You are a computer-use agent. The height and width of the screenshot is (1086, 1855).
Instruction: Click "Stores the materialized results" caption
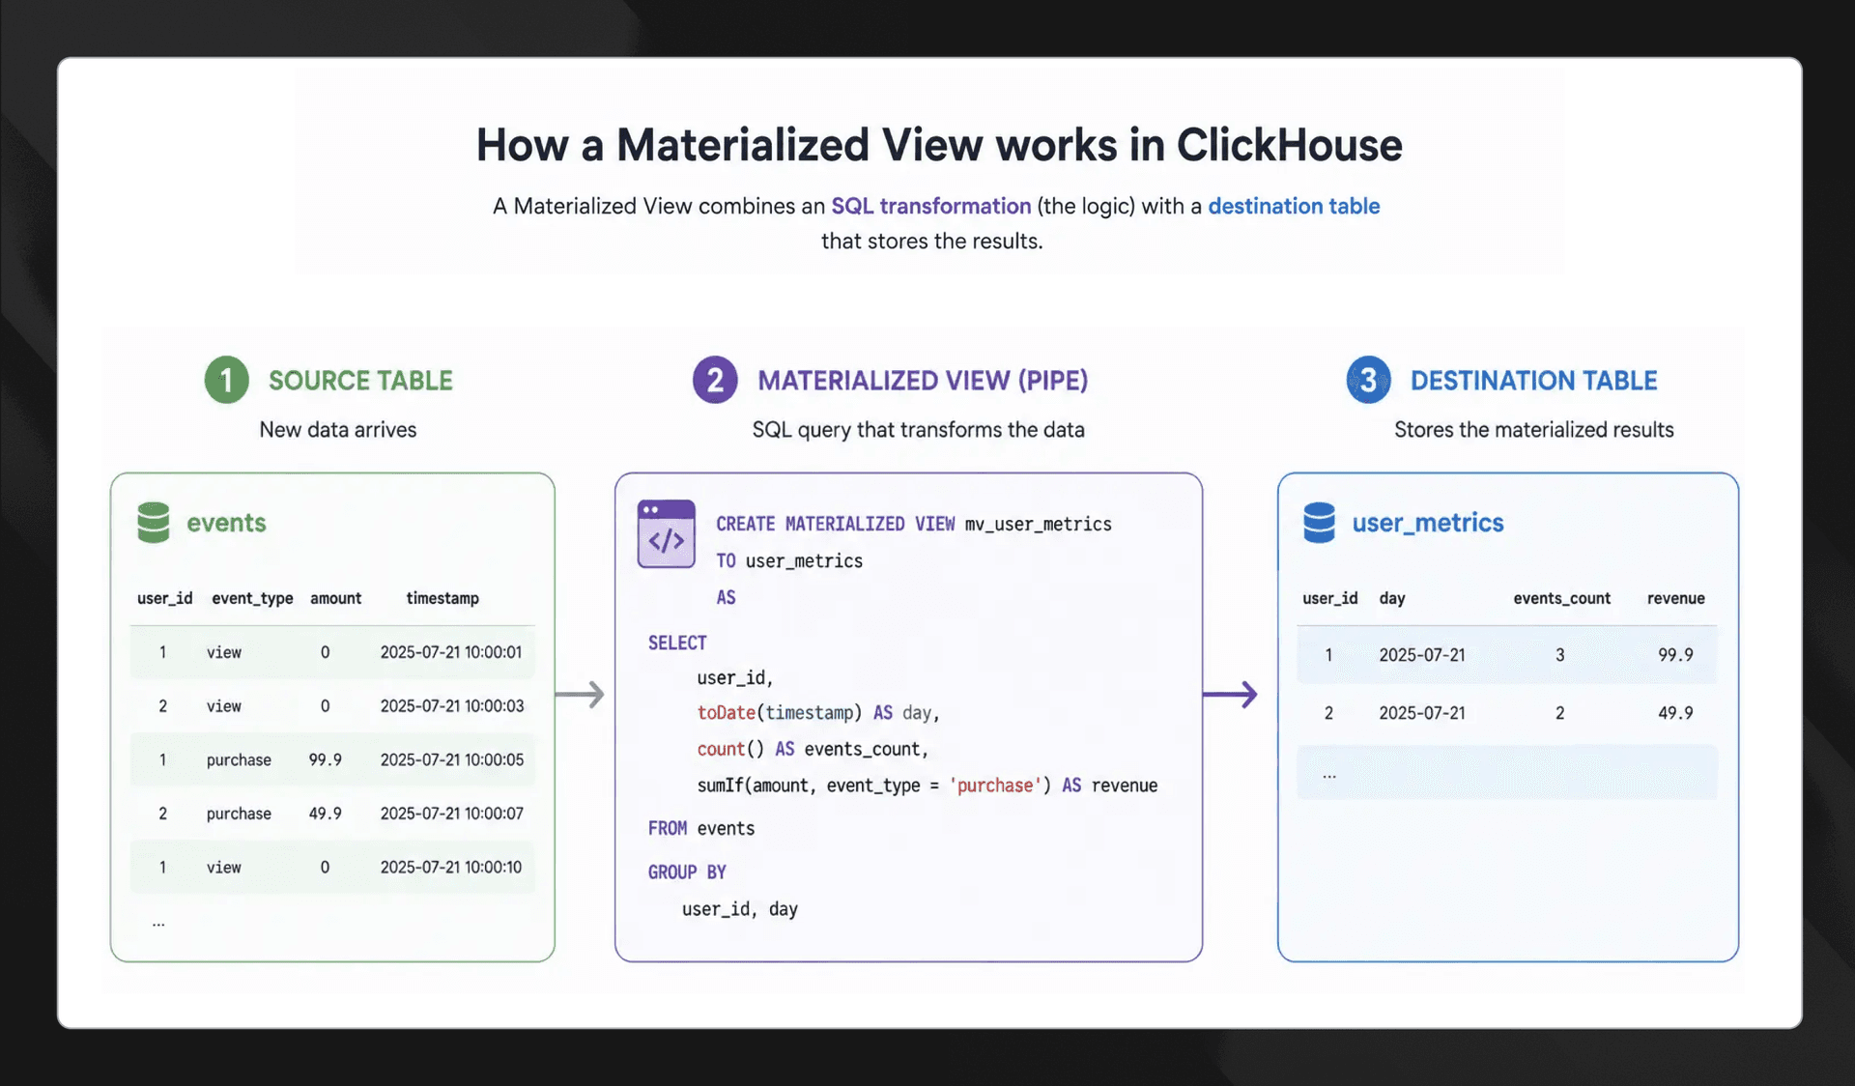pyautogui.click(x=1534, y=430)
